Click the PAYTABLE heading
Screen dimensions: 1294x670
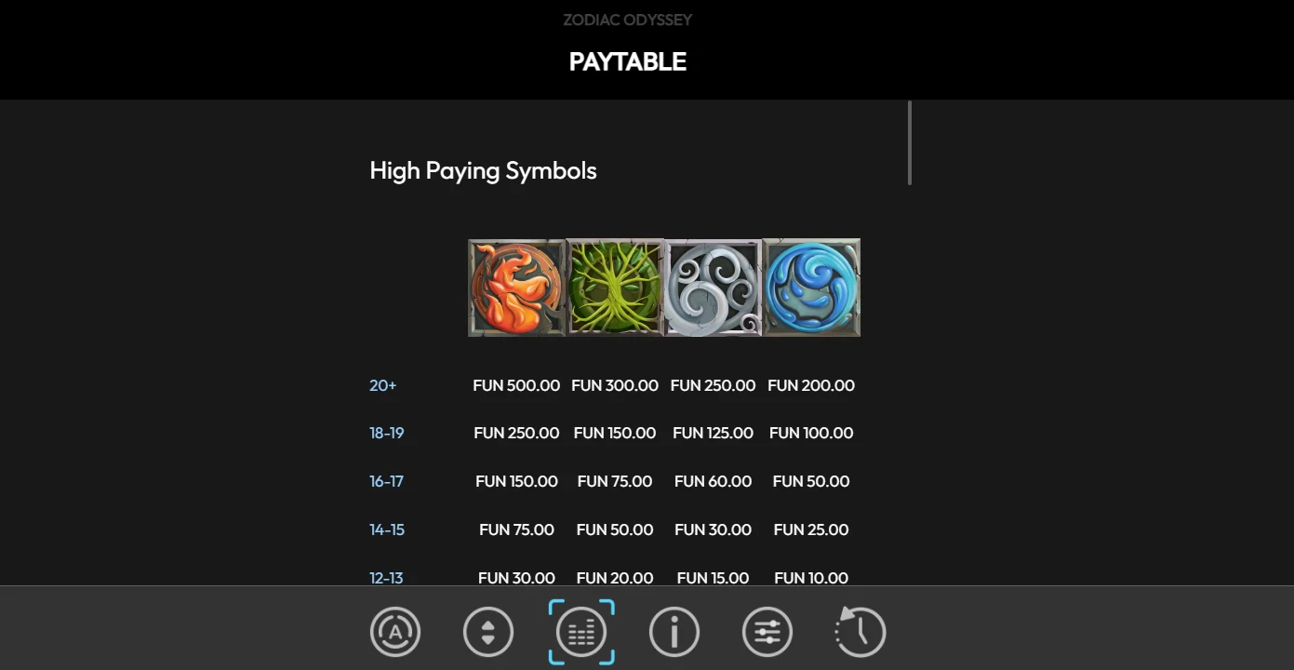(628, 61)
